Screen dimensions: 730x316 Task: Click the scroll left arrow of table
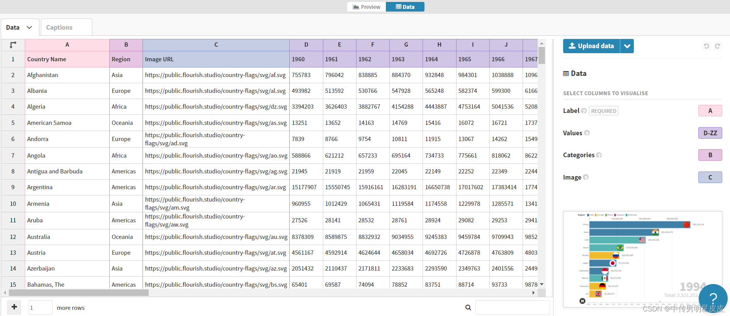(5, 293)
